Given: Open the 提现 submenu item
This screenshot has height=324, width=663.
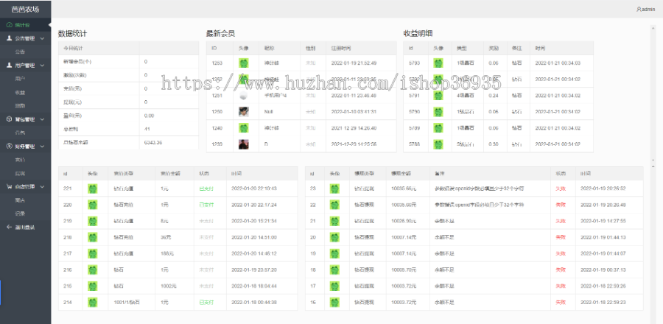Looking at the screenshot, I should [x=25, y=174].
